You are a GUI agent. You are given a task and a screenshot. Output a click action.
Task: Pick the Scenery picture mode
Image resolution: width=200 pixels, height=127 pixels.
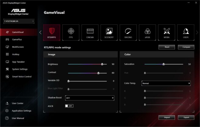[x=109, y=33]
